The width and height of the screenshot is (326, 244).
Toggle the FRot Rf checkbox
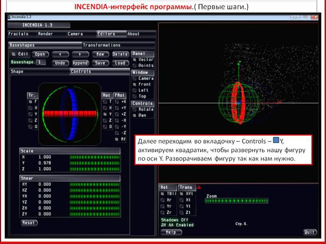pos(117,139)
